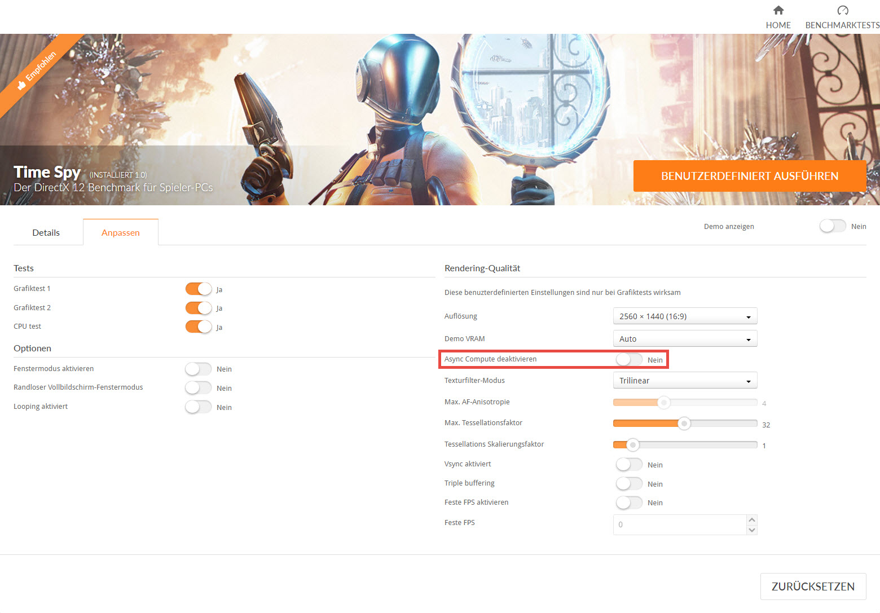Disable the CPU test switch
880x613 pixels.
coord(199,327)
